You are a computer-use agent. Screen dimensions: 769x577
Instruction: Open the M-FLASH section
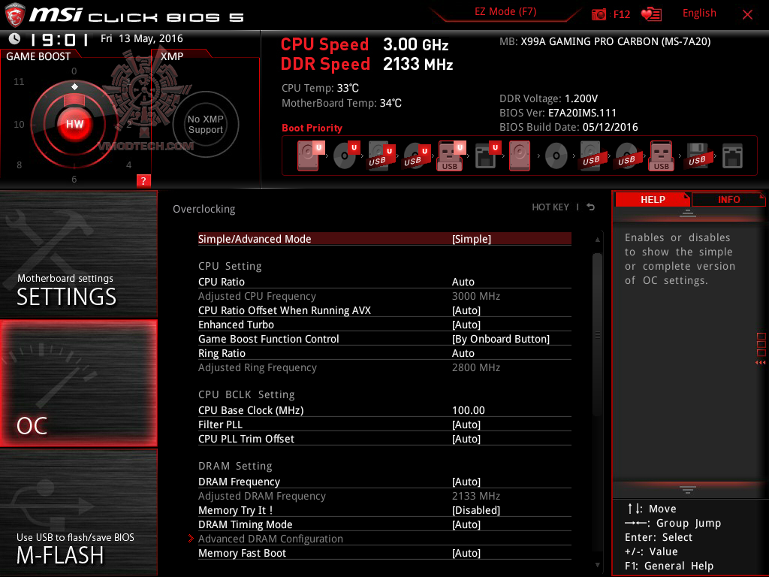(78, 512)
